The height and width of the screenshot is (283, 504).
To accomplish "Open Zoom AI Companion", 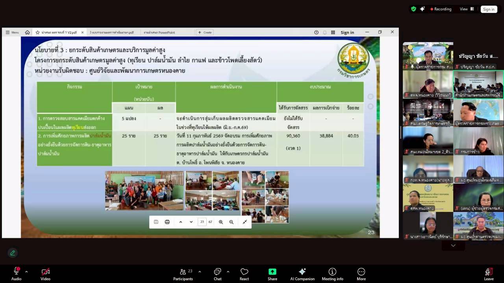I will [302, 272].
